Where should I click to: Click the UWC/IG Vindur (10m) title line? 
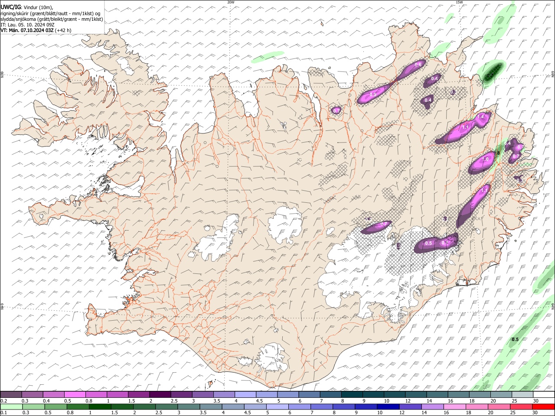point(27,6)
